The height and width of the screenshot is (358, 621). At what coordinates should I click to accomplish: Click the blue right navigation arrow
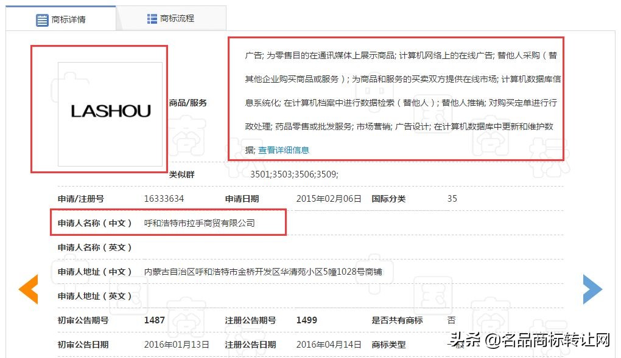click(593, 289)
